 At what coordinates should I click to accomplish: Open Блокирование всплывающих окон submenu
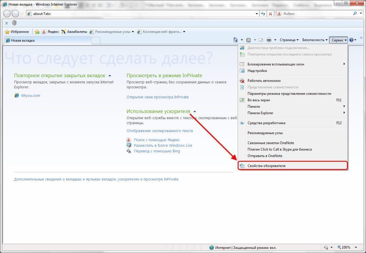coord(293,64)
